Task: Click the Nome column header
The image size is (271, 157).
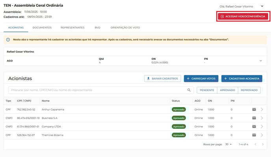Action: point(46,101)
